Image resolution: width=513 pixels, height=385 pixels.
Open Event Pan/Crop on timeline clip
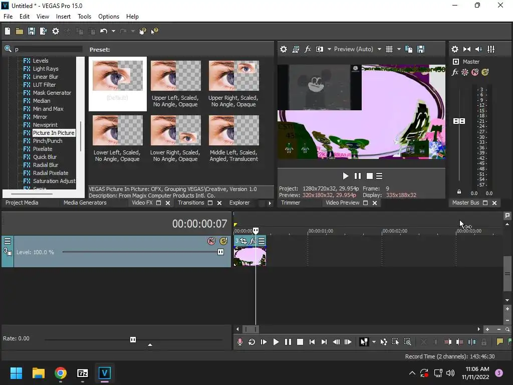(243, 241)
